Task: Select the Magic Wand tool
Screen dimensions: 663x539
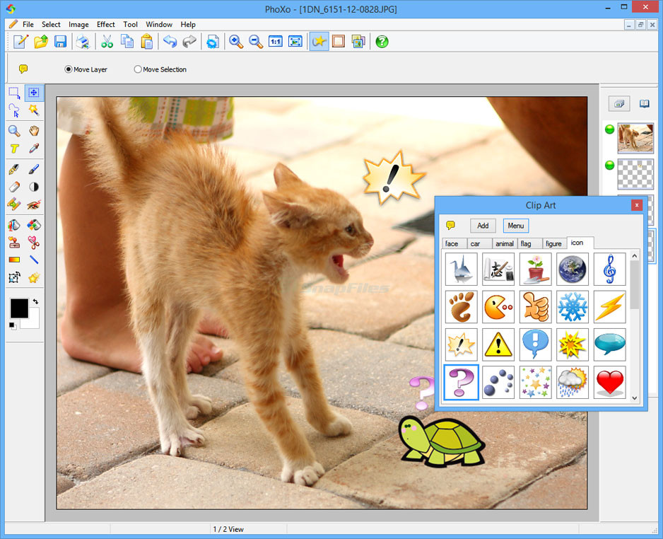Action: 33,110
